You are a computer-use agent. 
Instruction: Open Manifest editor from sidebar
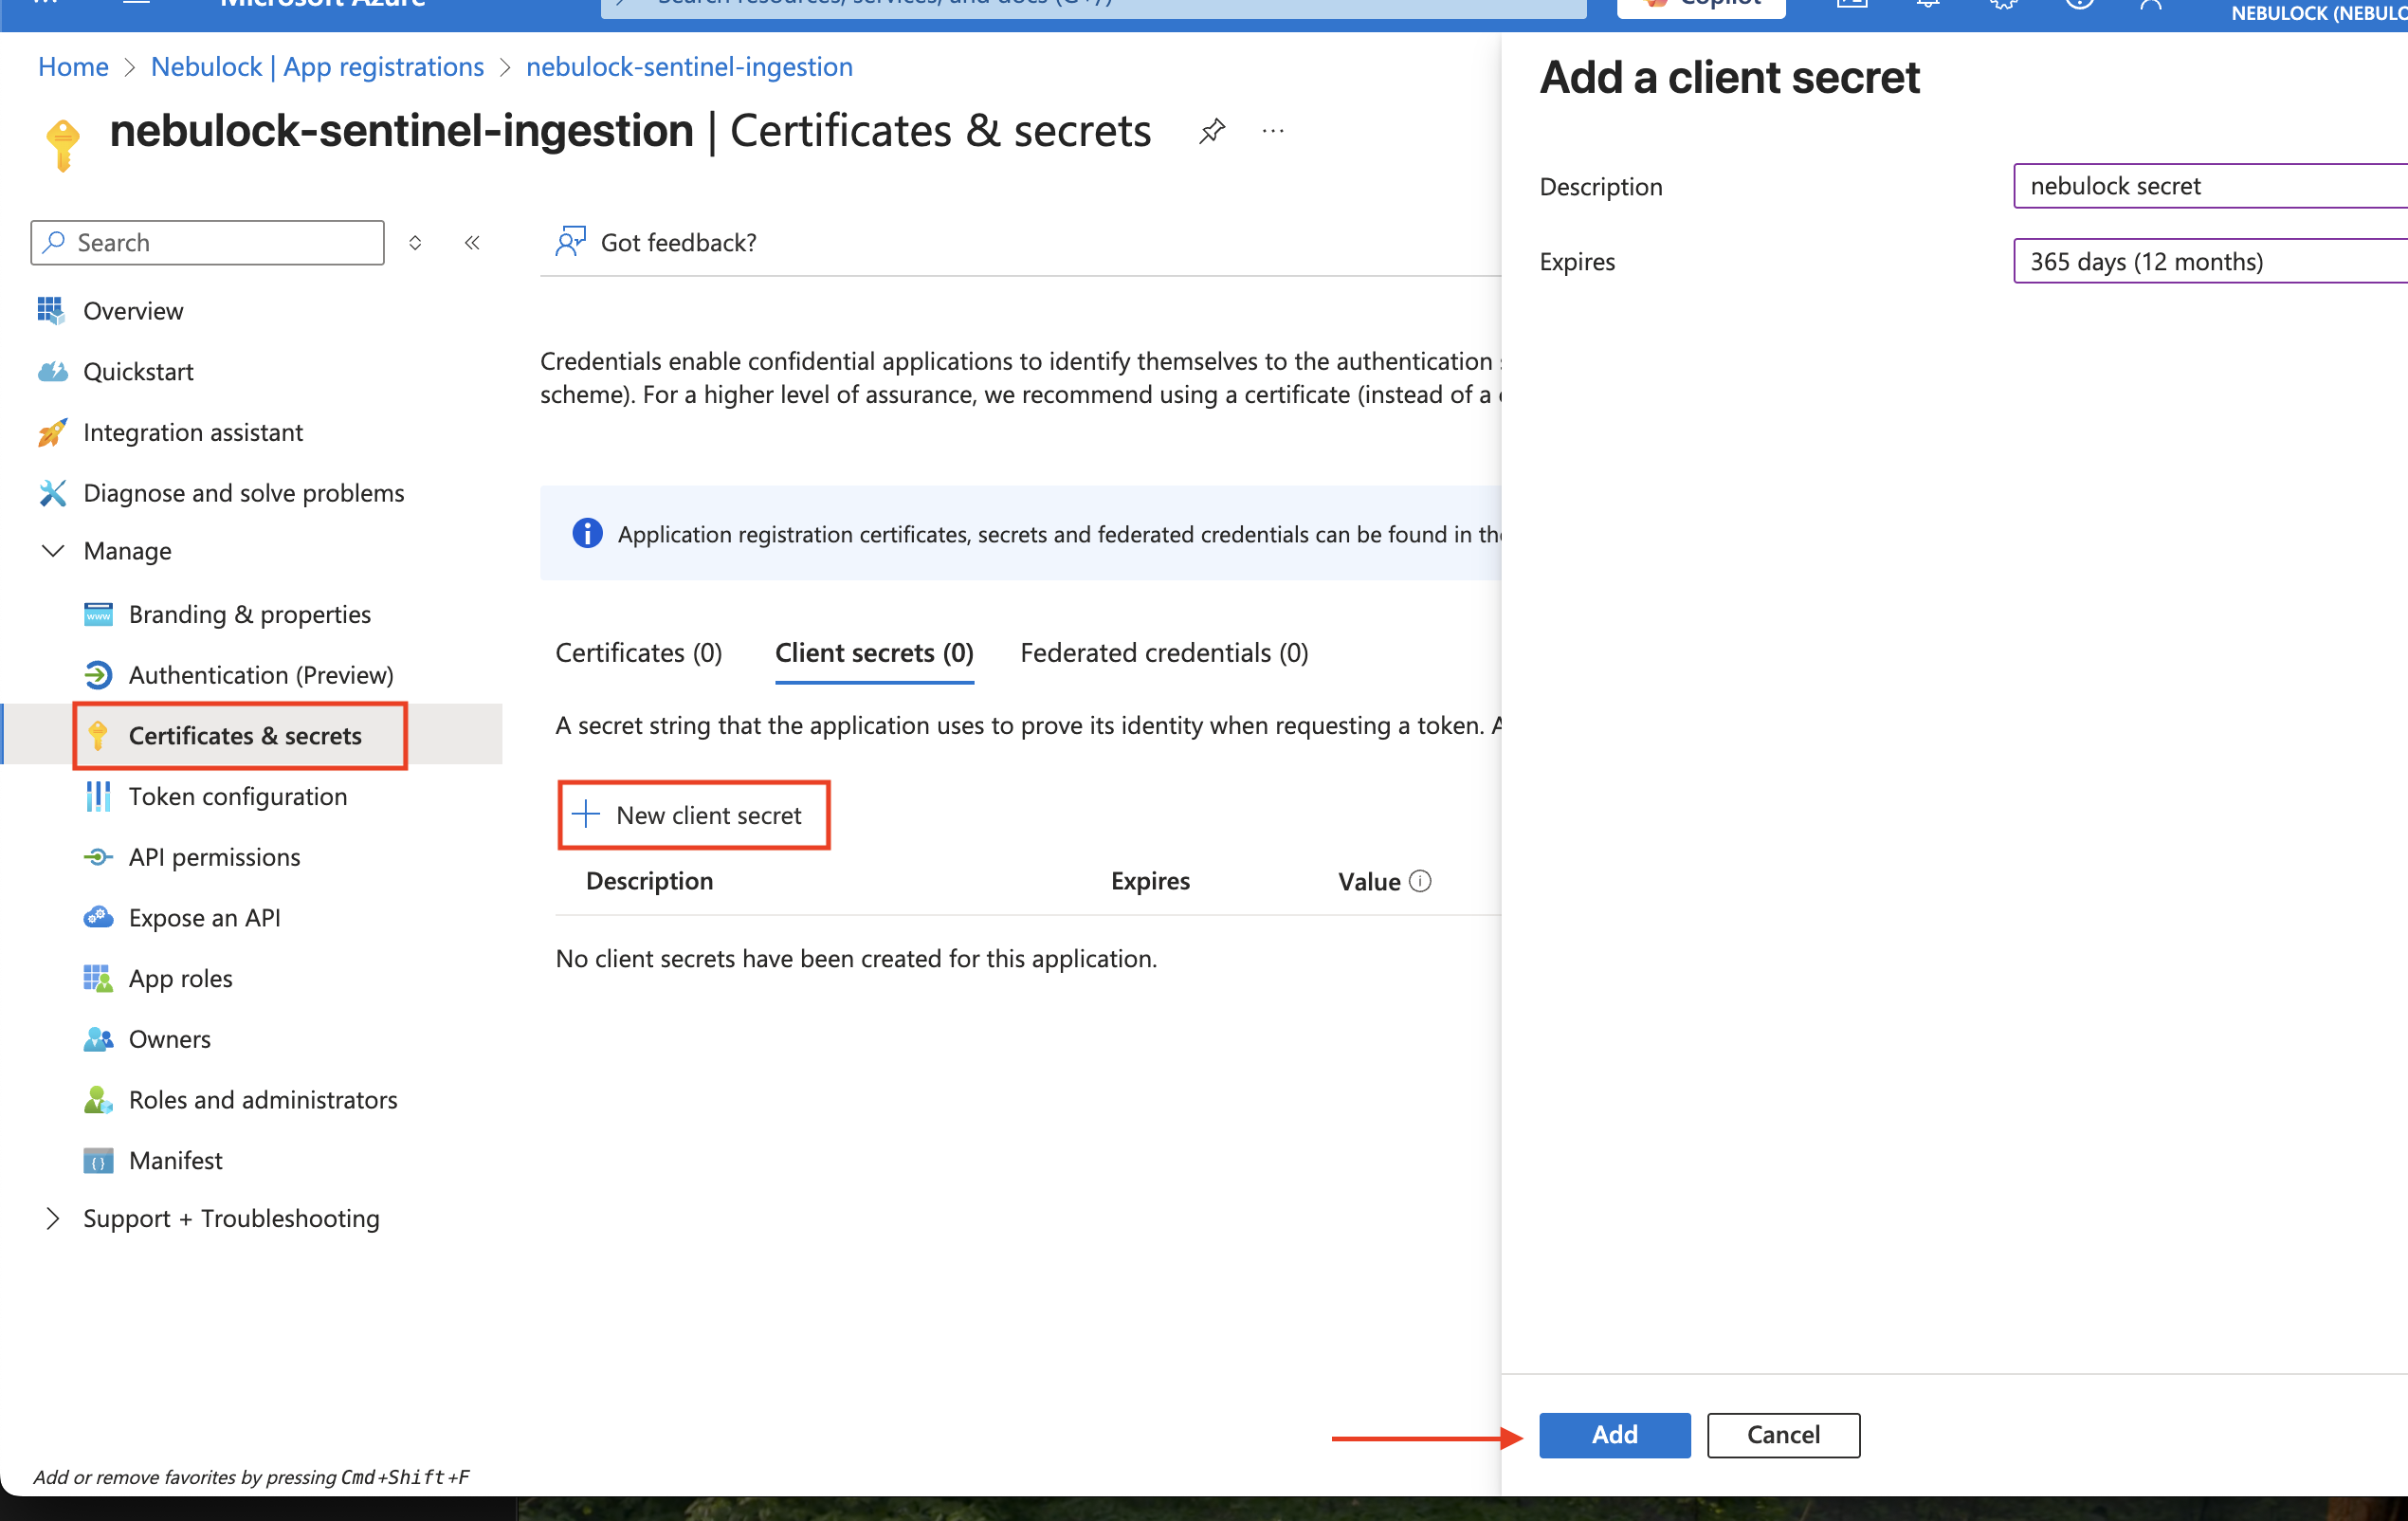coord(175,1160)
